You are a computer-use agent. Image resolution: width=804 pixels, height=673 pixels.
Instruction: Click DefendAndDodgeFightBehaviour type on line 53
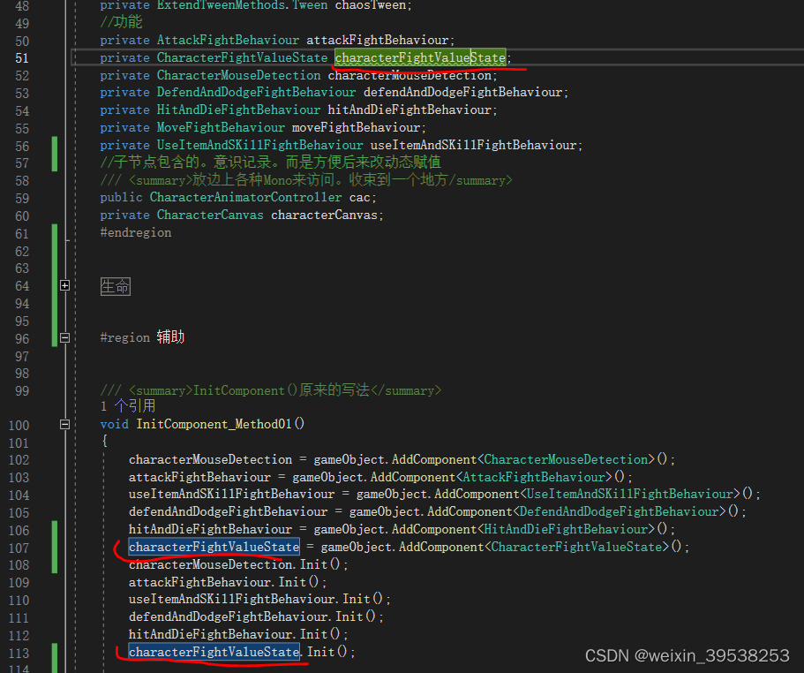pos(256,93)
